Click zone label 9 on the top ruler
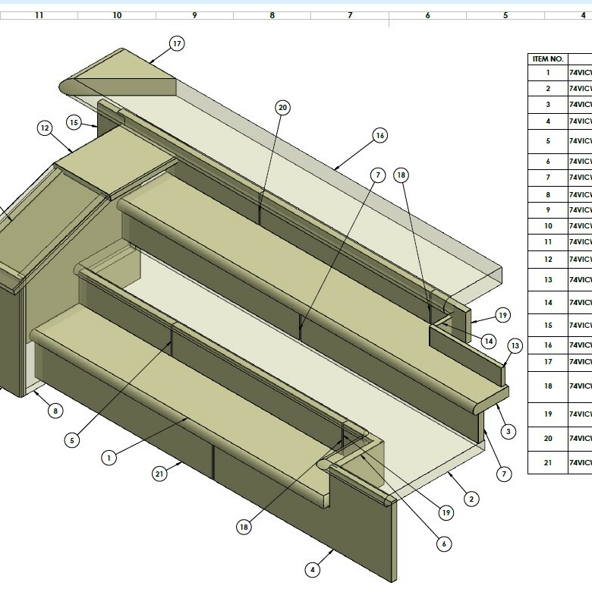592x592 pixels. click(194, 15)
